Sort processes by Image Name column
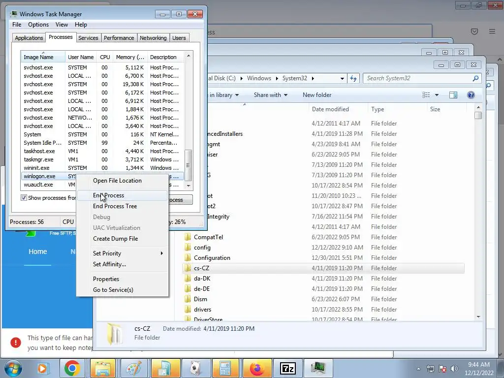 [x=43, y=57]
